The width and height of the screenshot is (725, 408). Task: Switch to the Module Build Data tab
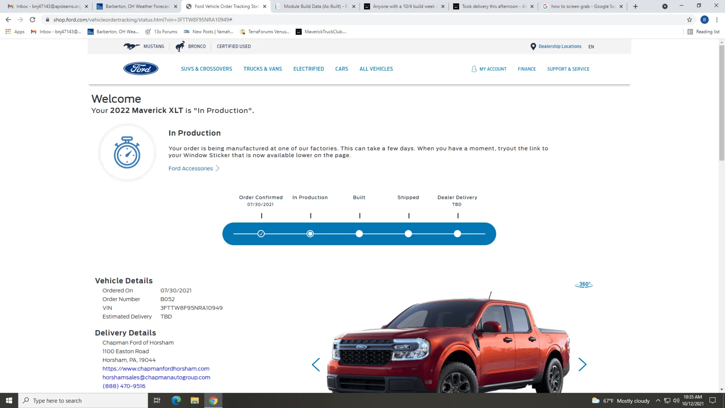click(315, 6)
